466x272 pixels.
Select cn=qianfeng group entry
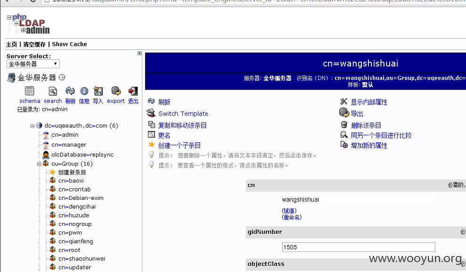click(76, 241)
